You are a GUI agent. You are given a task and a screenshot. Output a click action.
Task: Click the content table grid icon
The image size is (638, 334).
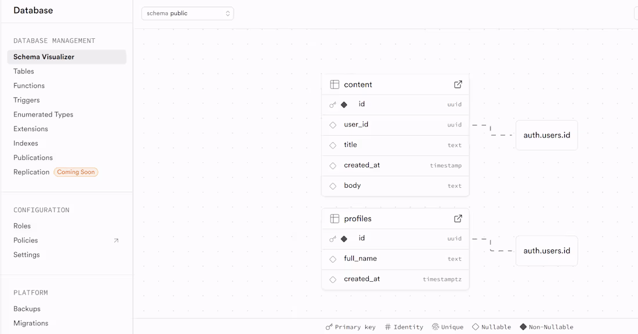335,84
